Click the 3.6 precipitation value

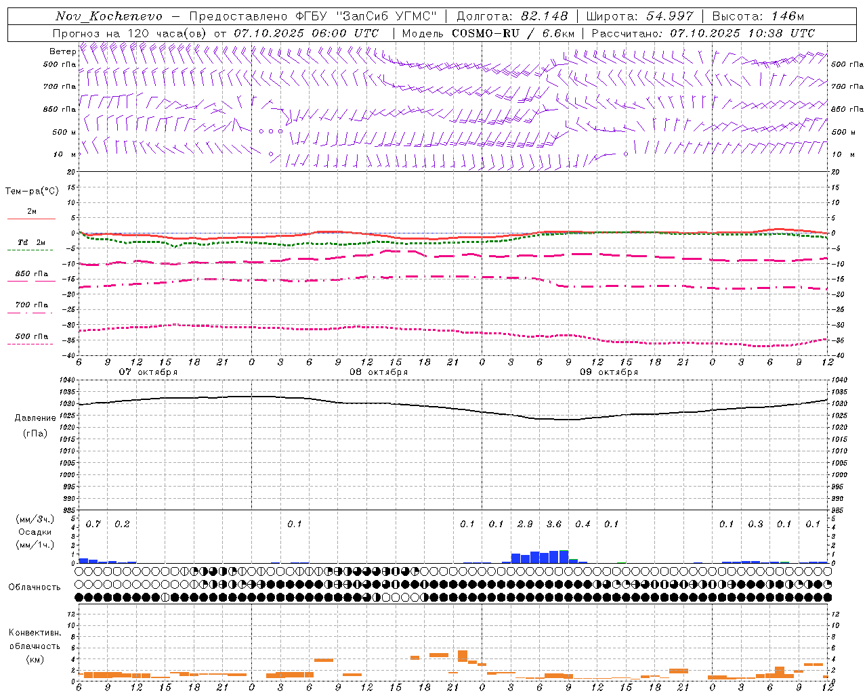click(554, 524)
